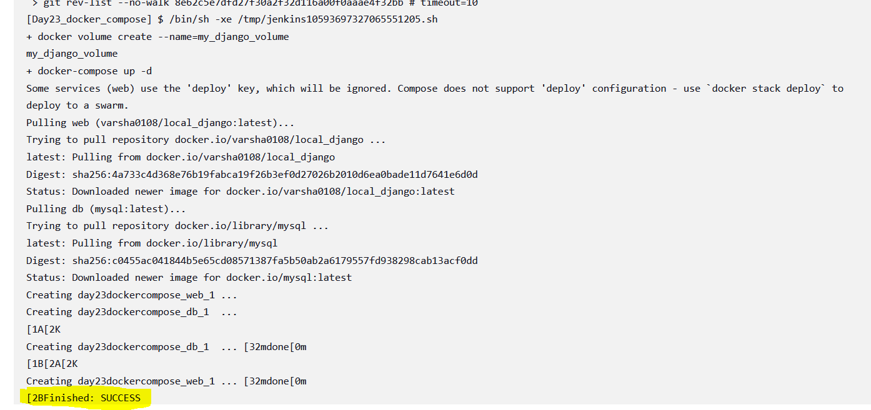
Task: Click the 'my_django_volume' output line
Action: click(x=72, y=54)
